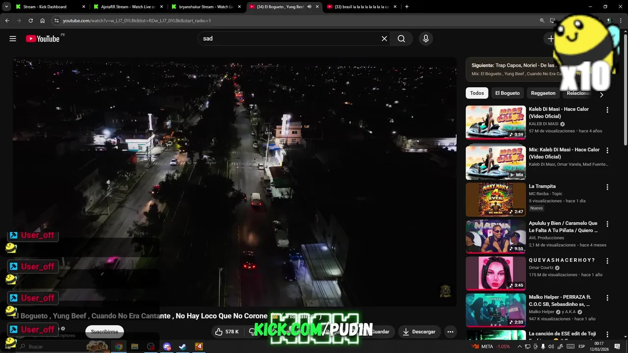This screenshot has width=628, height=353.
Task: Open Omar Courtz 3:45 video thumbnail
Action: (x=496, y=273)
